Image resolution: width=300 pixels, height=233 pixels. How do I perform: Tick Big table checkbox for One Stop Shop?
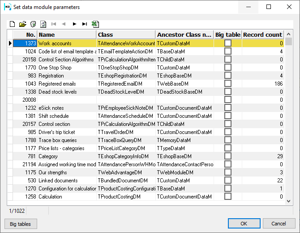click(227, 67)
